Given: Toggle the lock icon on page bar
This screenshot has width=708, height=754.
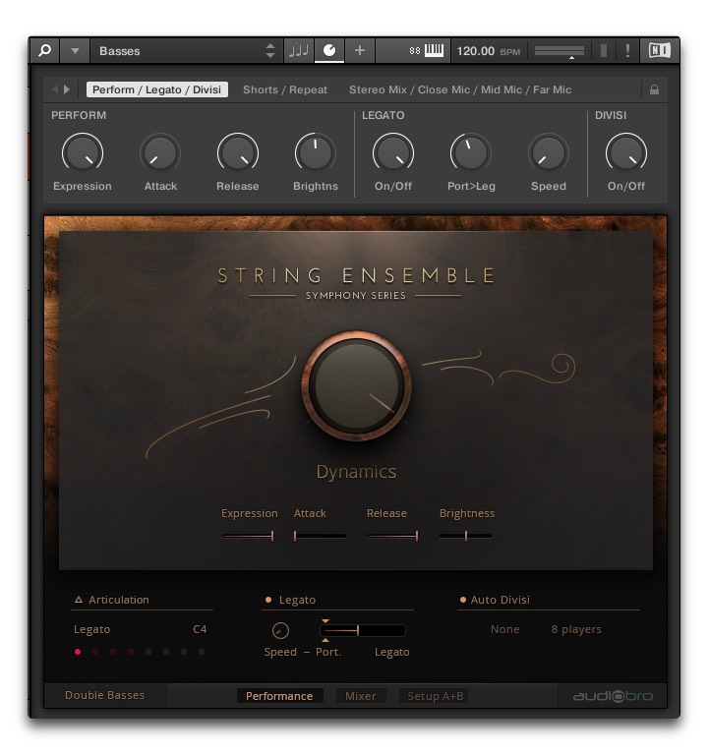Looking at the screenshot, I should click(x=654, y=89).
